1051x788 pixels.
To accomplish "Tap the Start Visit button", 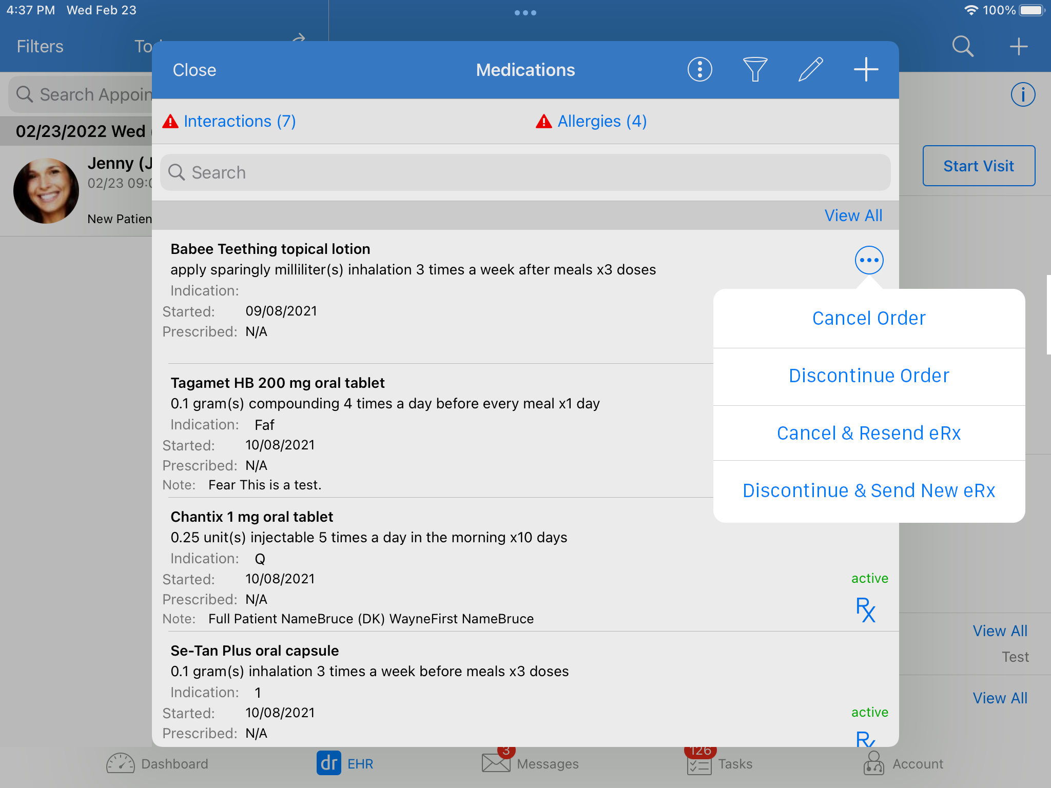I will click(979, 166).
